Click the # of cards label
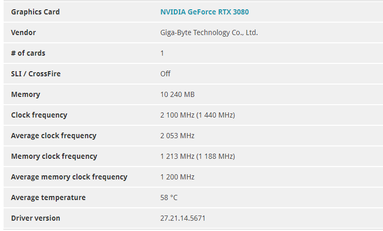 coord(28,53)
